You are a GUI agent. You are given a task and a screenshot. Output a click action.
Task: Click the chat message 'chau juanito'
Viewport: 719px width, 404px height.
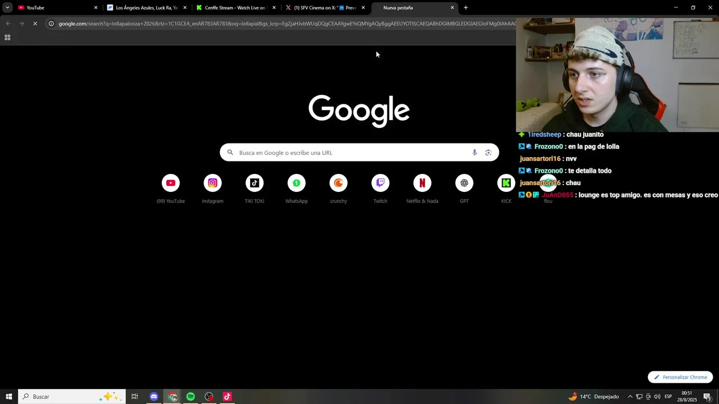(x=585, y=135)
